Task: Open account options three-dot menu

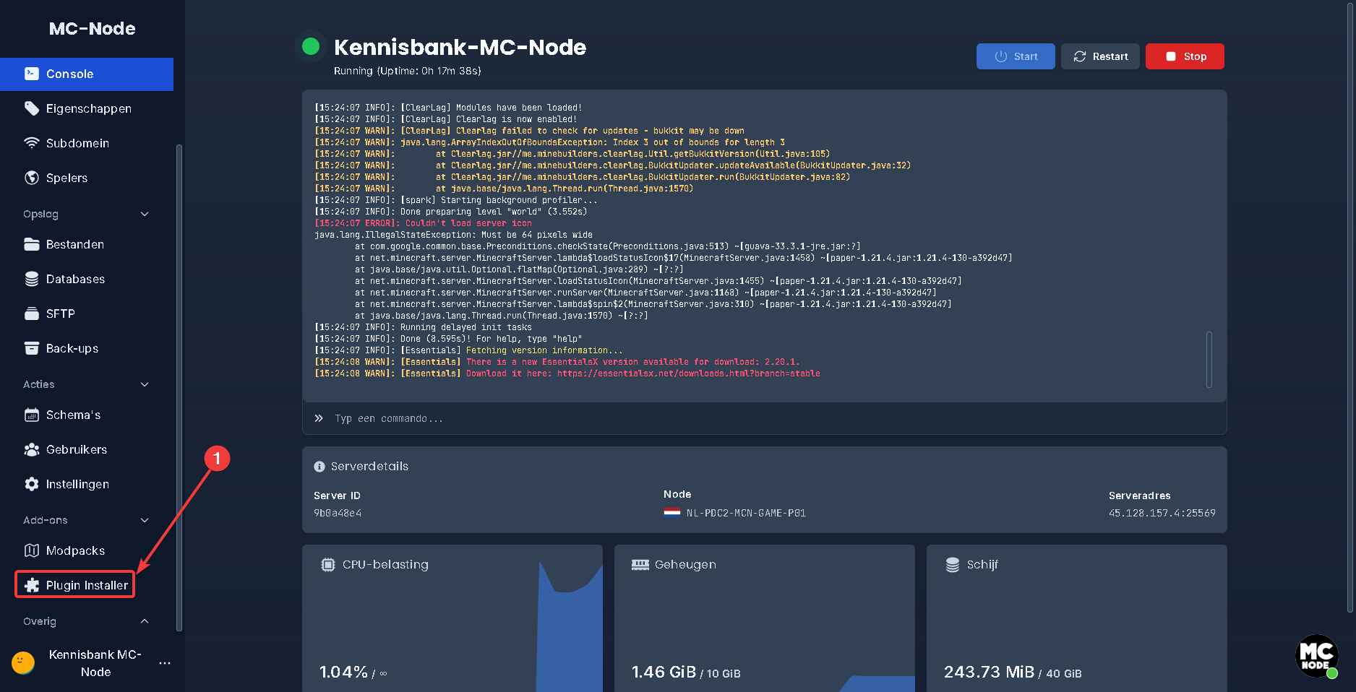Action: click(x=165, y=663)
